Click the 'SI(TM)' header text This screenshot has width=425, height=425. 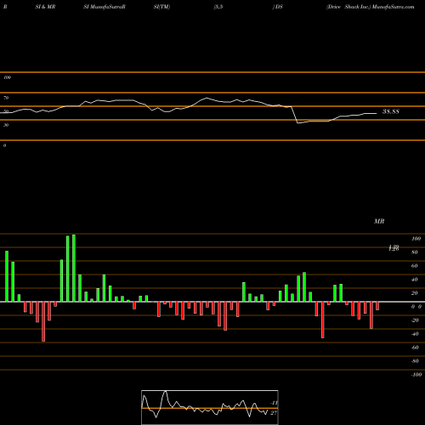tap(161, 7)
